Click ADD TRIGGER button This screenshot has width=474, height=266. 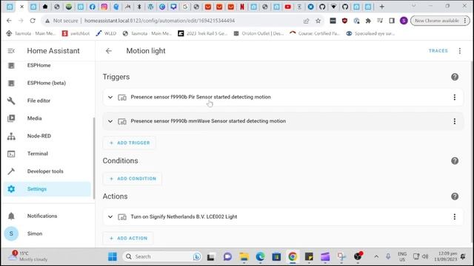(130, 143)
